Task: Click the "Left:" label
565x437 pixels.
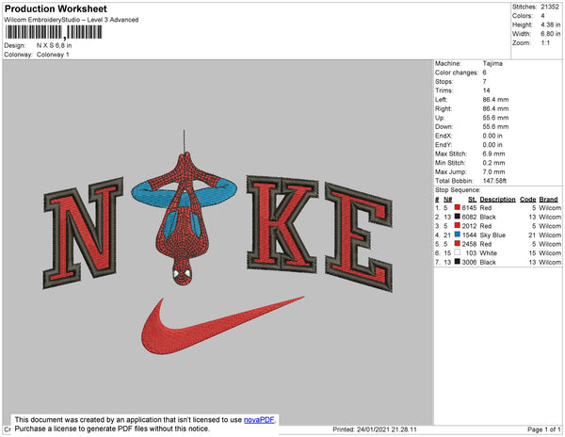Action: coord(442,100)
